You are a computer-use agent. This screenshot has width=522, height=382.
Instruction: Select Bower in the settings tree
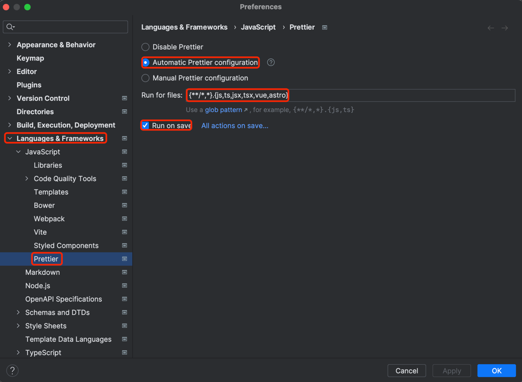point(44,205)
